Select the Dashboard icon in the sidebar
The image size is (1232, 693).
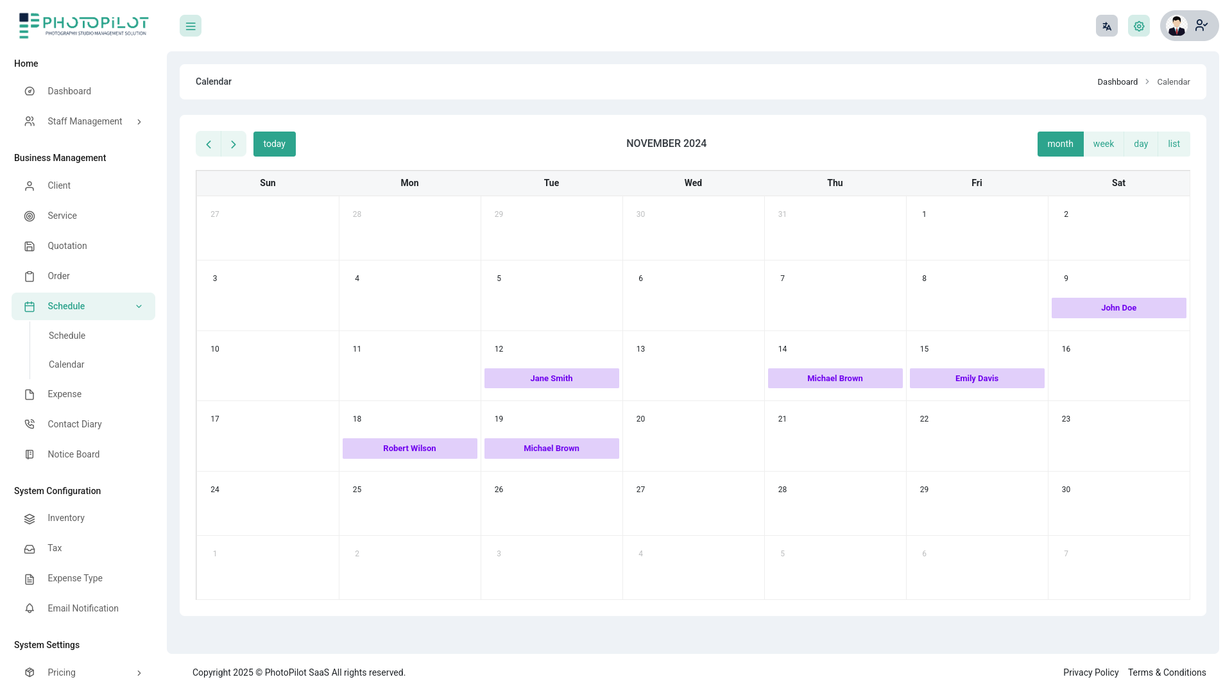click(30, 91)
